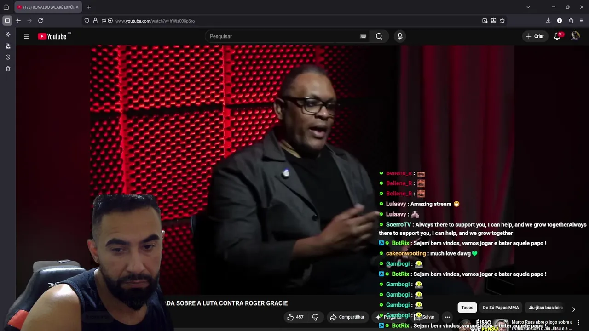Select the De Só Papos MMA chip
Viewport: 589px width, 331px height.
click(501, 308)
